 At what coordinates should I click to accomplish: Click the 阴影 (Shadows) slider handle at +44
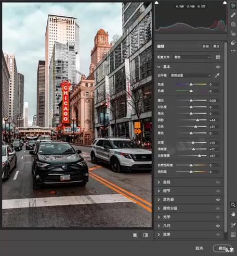[x=197, y=120]
